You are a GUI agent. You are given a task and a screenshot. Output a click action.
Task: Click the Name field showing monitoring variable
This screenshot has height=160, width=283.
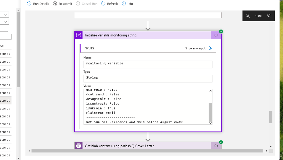pos(148,64)
